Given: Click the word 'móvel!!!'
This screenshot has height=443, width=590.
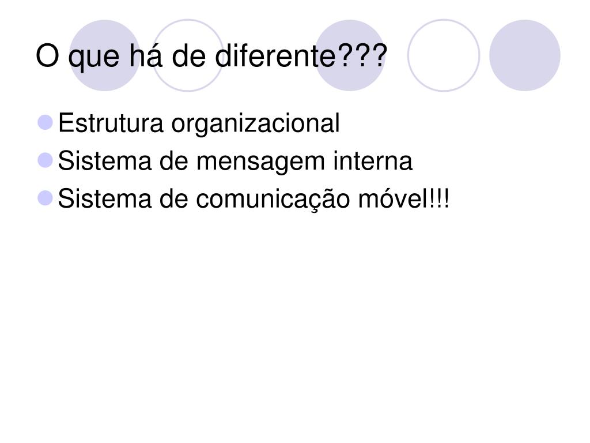Looking at the screenshot, I should pos(404,198).
